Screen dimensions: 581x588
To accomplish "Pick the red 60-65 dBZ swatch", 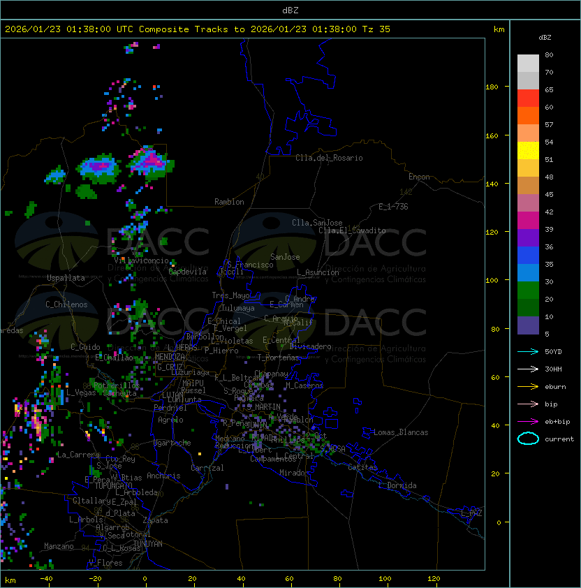I will pyautogui.click(x=528, y=98).
